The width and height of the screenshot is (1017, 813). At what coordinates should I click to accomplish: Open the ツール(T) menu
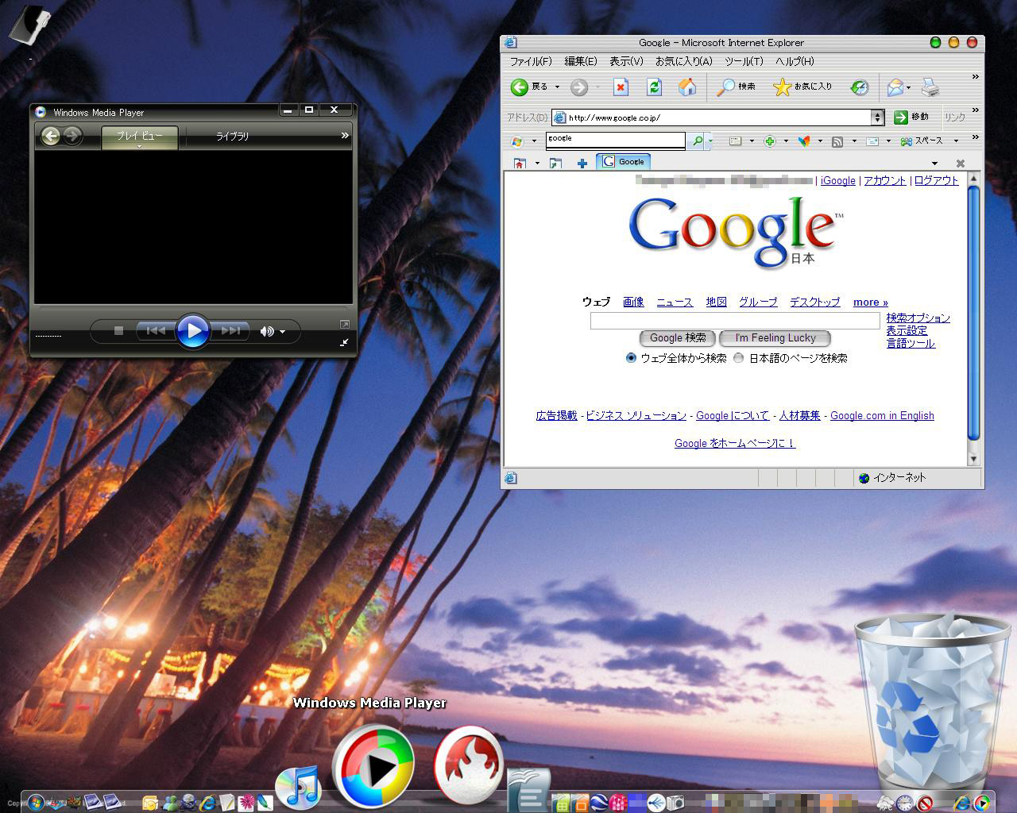pos(744,61)
